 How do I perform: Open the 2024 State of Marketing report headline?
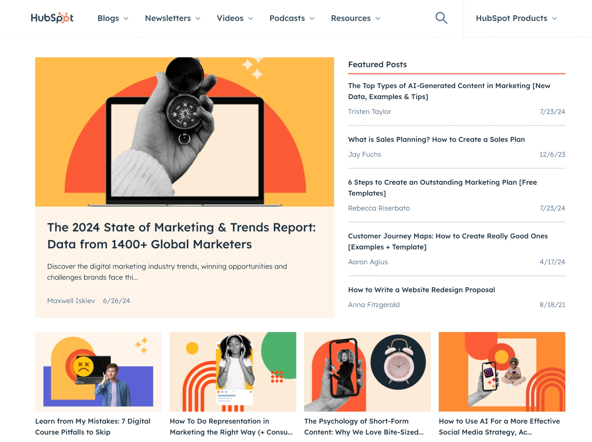click(x=181, y=236)
